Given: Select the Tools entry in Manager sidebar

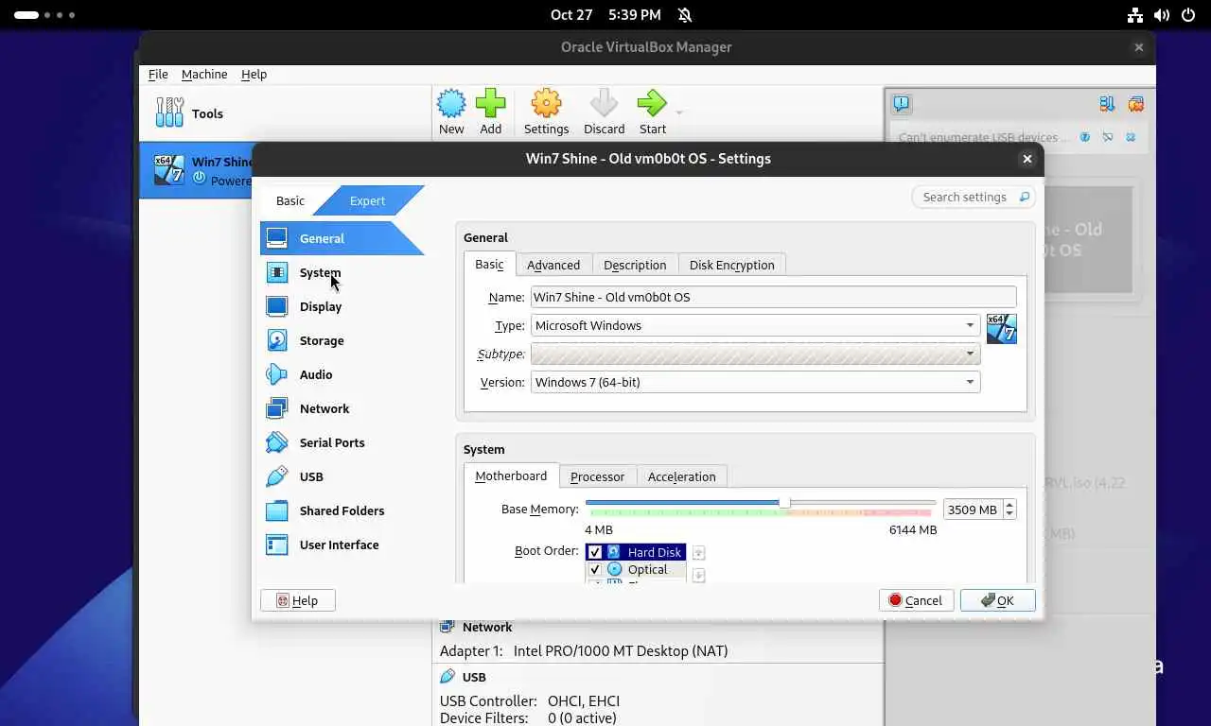Looking at the screenshot, I should pyautogui.click(x=285, y=113).
